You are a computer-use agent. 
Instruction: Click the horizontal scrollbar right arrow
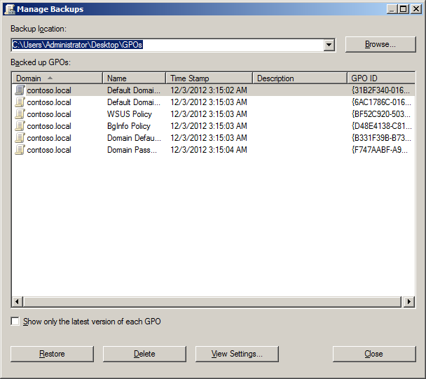tap(409, 301)
